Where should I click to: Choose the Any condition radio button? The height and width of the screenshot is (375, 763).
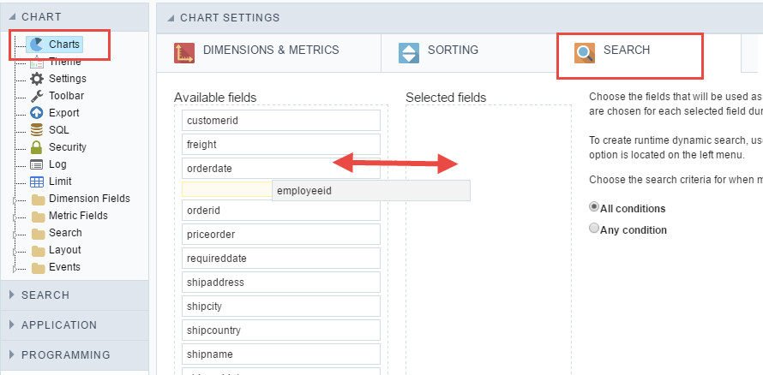(594, 229)
